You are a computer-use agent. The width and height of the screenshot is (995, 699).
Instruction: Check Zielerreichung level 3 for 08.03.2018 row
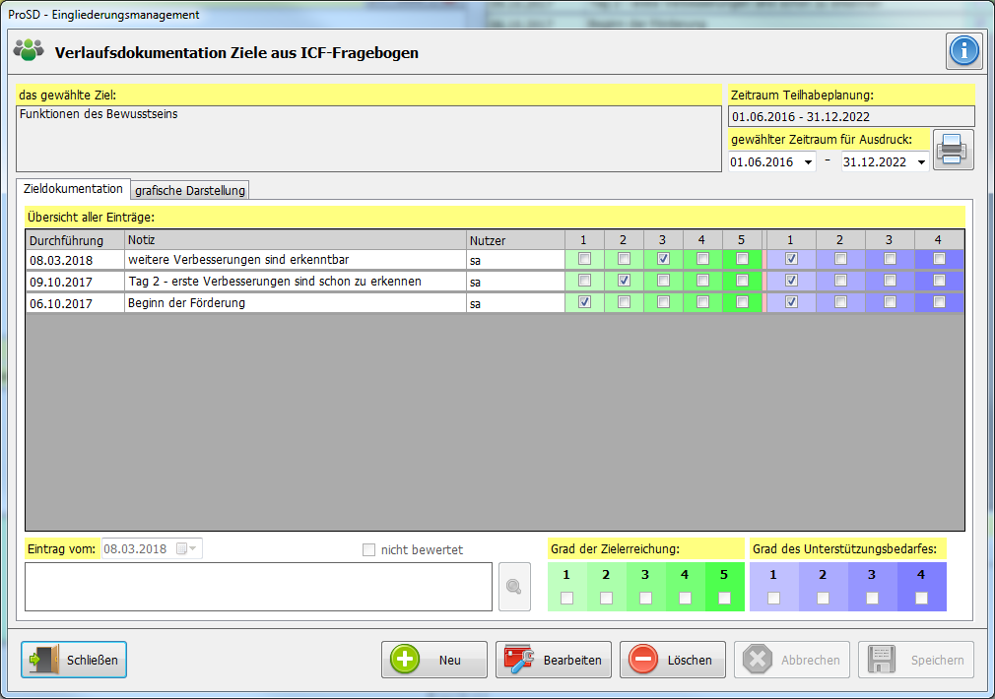point(663,259)
